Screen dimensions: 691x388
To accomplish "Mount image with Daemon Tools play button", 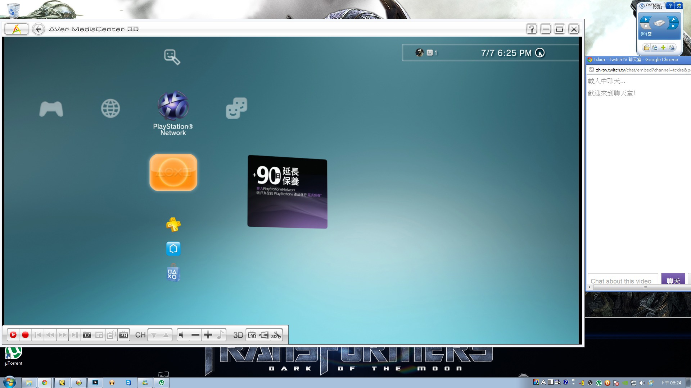I will (x=646, y=20).
